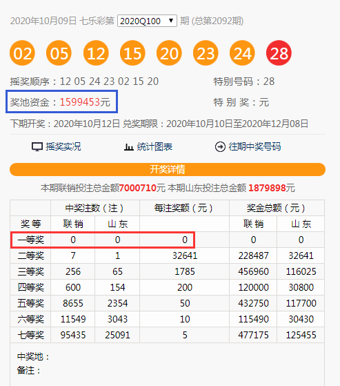Click the monitor icon beside 摇奖实况
Screen dimensions: 340x386
(x=37, y=146)
